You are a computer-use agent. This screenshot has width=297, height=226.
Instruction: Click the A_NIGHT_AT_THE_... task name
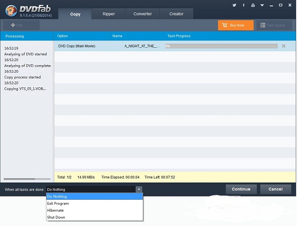point(142,46)
